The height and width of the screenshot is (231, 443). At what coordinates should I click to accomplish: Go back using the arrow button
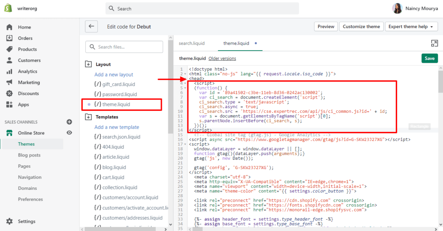click(91, 26)
